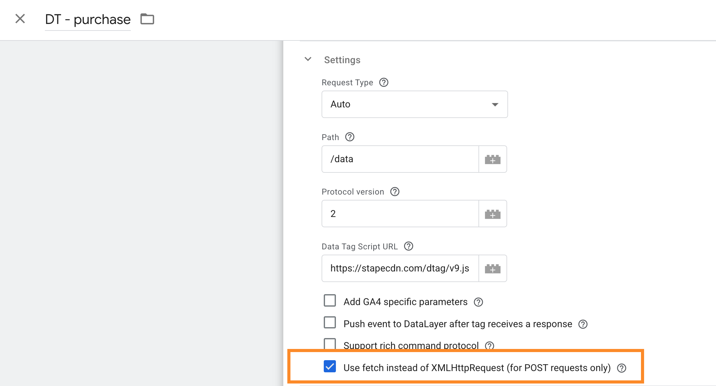The image size is (716, 386).
Task: Close the DT - purchase tag editor
Action: point(20,19)
